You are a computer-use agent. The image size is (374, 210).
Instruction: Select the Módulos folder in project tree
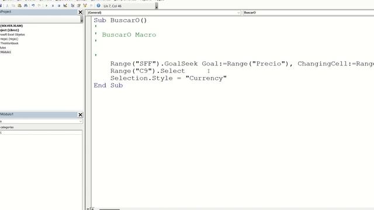point(3,48)
